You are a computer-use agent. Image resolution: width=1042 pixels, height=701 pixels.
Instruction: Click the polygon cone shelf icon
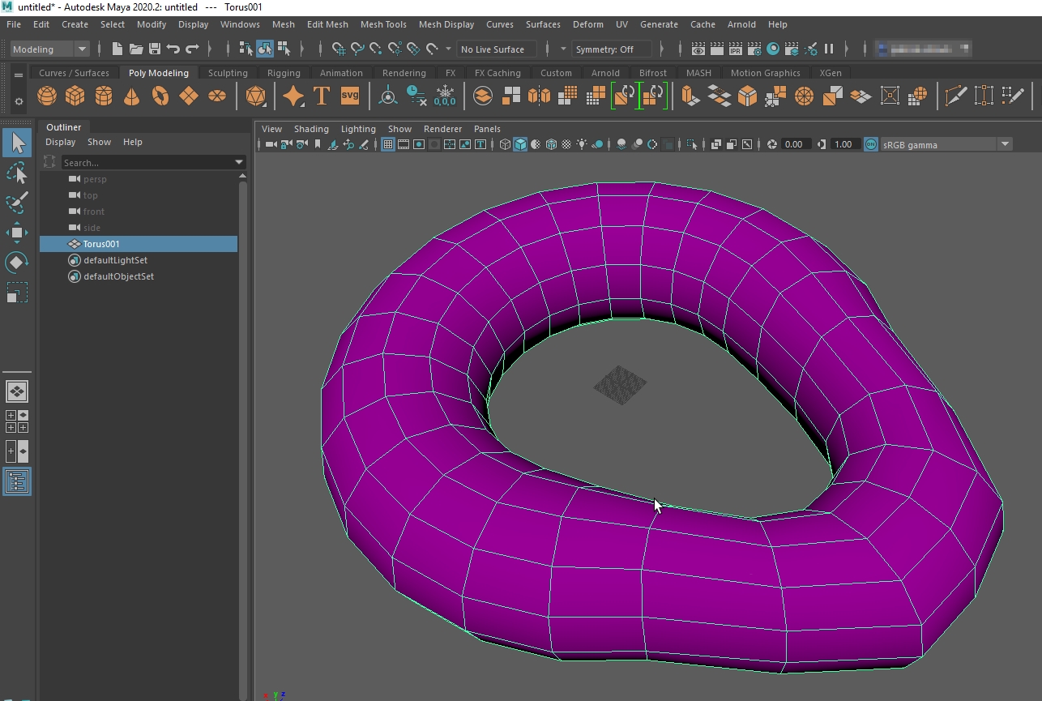click(x=132, y=96)
